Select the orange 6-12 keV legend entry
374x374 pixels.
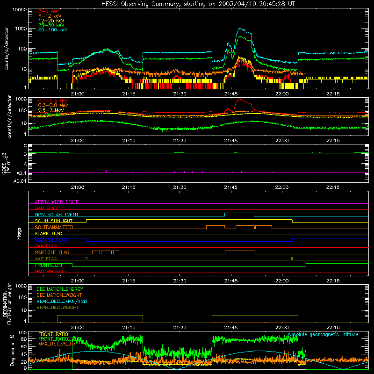tap(50, 16)
